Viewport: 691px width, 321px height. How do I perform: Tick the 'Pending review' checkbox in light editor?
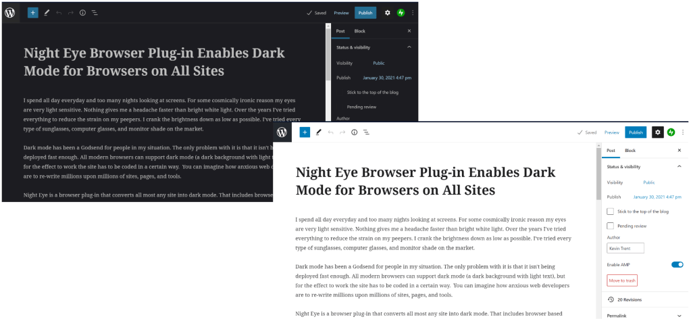[611, 226]
